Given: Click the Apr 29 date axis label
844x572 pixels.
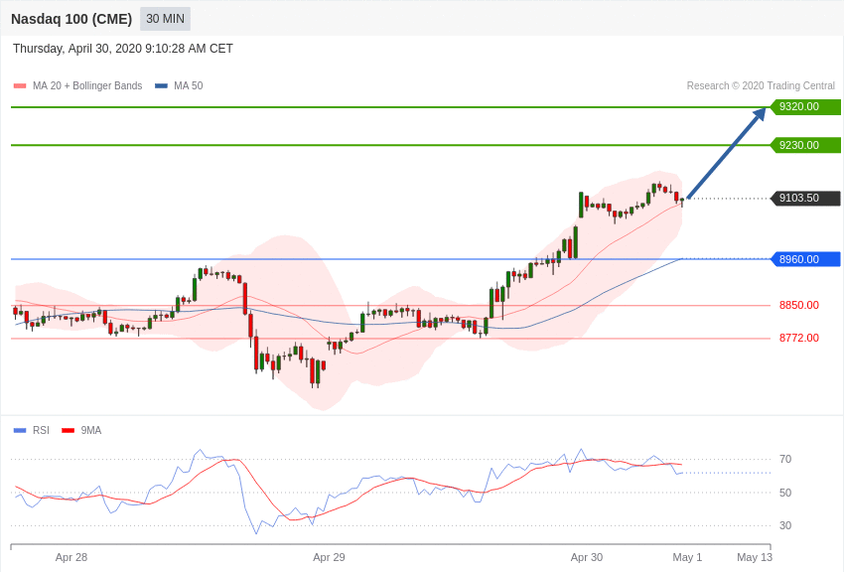Looking at the screenshot, I should click(329, 557).
